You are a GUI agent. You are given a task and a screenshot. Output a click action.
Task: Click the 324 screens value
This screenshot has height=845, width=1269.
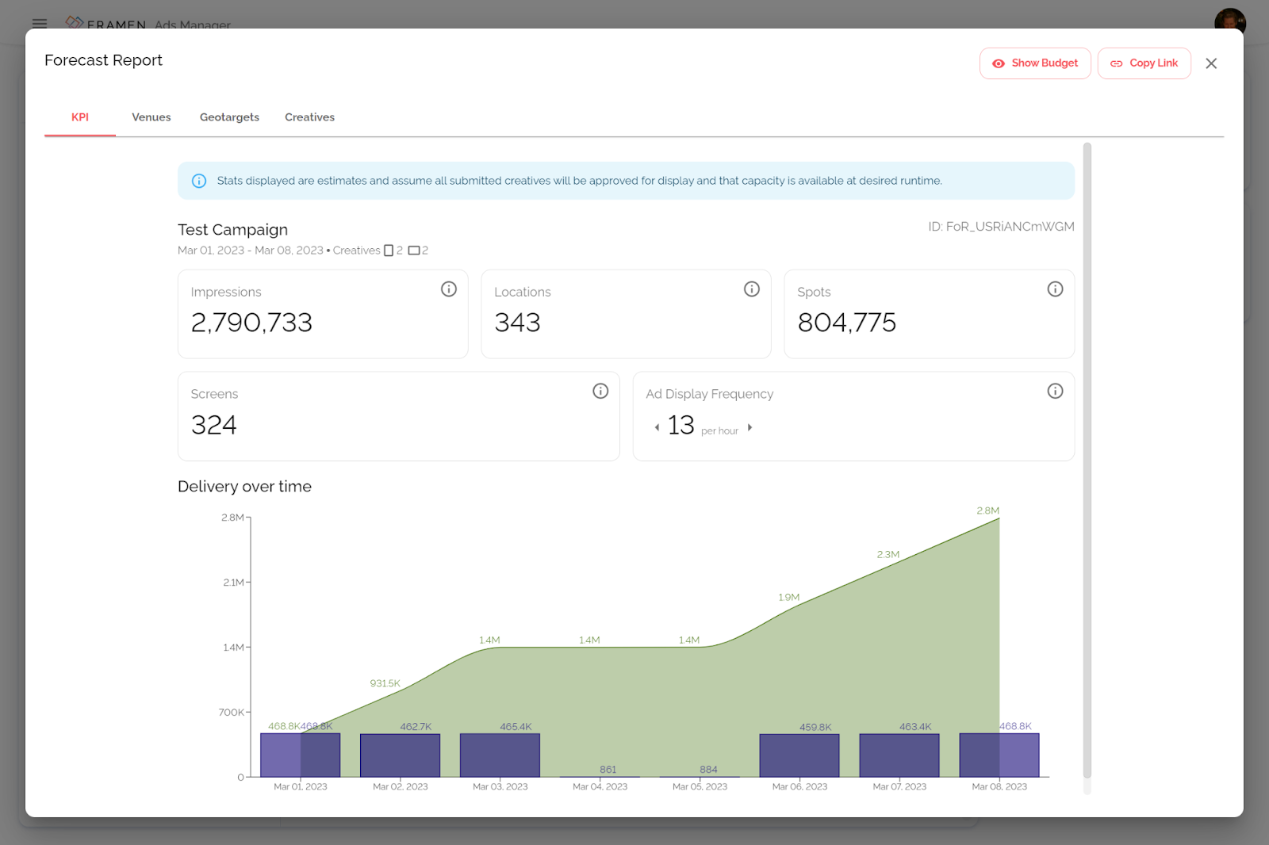(x=213, y=425)
